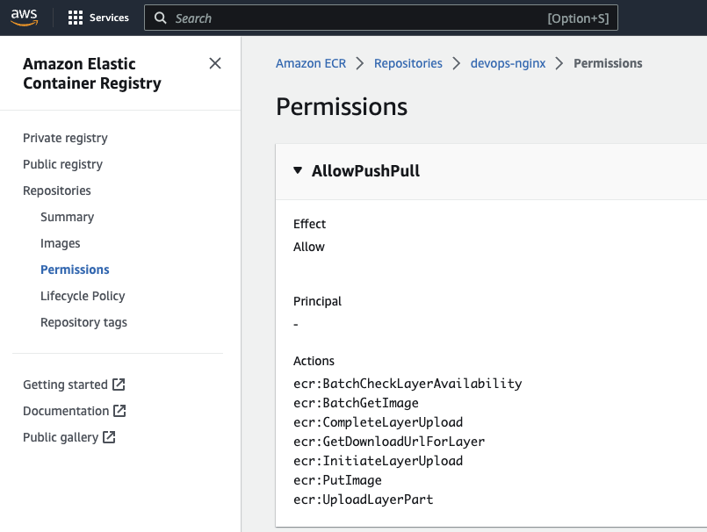Collapse the AllowPushPull statement triangle

(x=299, y=171)
